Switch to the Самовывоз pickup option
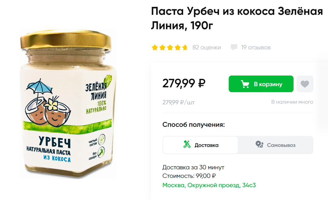Viewport: 328px width, 200px height. click(x=276, y=145)
